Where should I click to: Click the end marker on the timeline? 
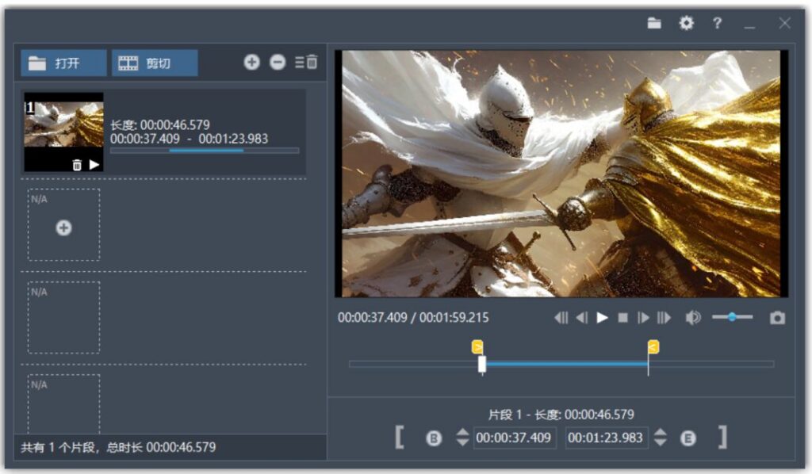coord(653,346)
